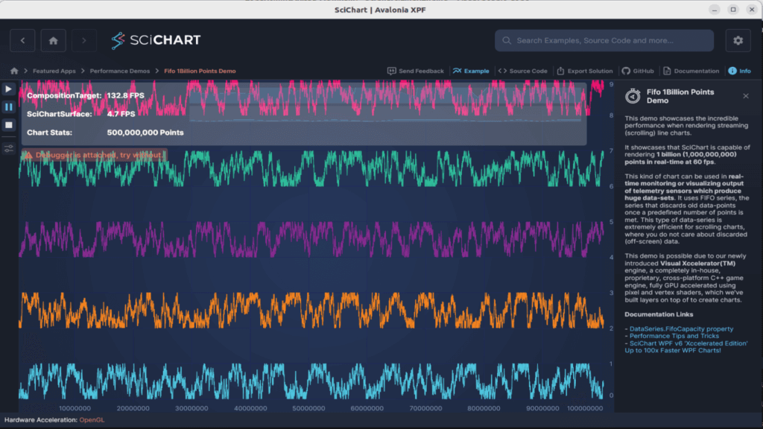Switch to the Source Code tab
The height and width of the screenshot is (429, 763).
tap(522, 71)
